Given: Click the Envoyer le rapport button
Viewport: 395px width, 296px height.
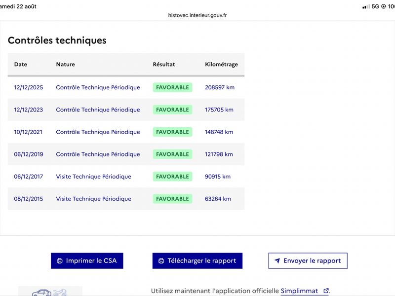Looking at the screenshot, I should 308,261.
